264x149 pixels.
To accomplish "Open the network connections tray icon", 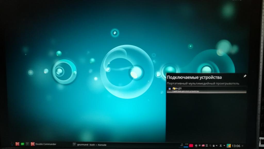I will click(207, 145).
